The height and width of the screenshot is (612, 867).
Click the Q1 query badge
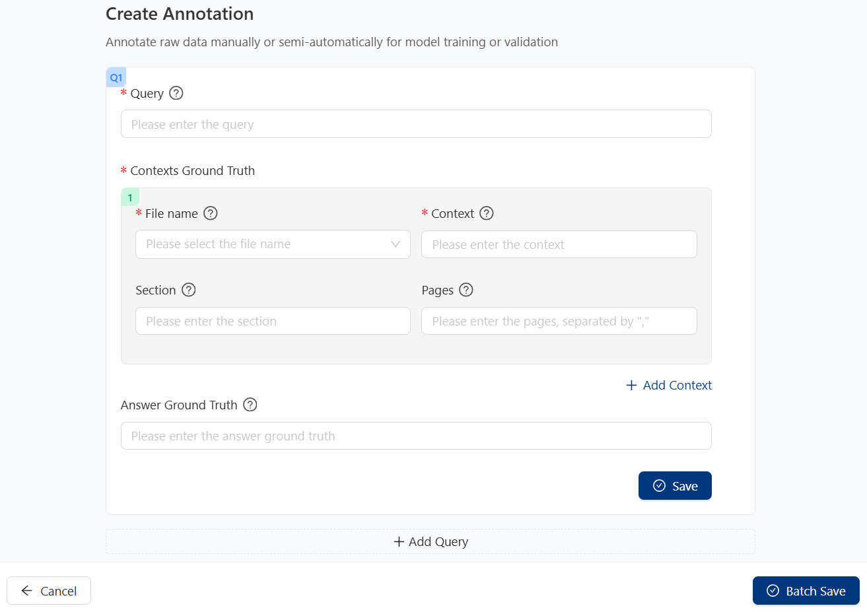click(116, 77)
